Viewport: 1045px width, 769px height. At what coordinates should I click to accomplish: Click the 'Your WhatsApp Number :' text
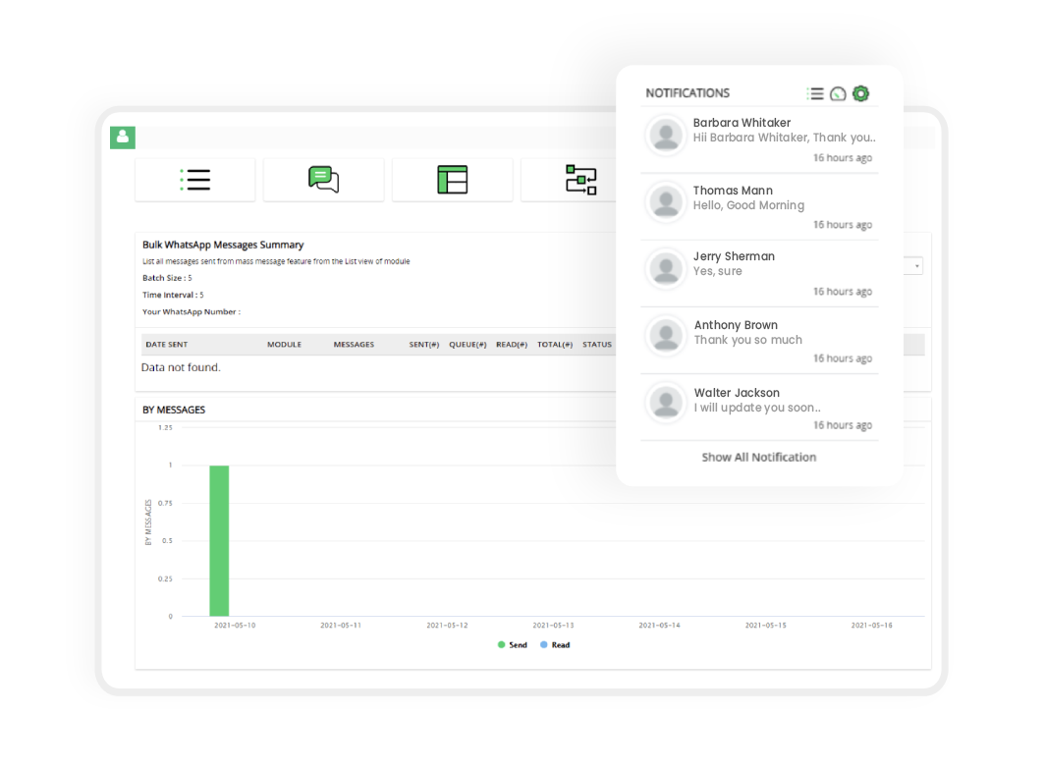(192, 312)
